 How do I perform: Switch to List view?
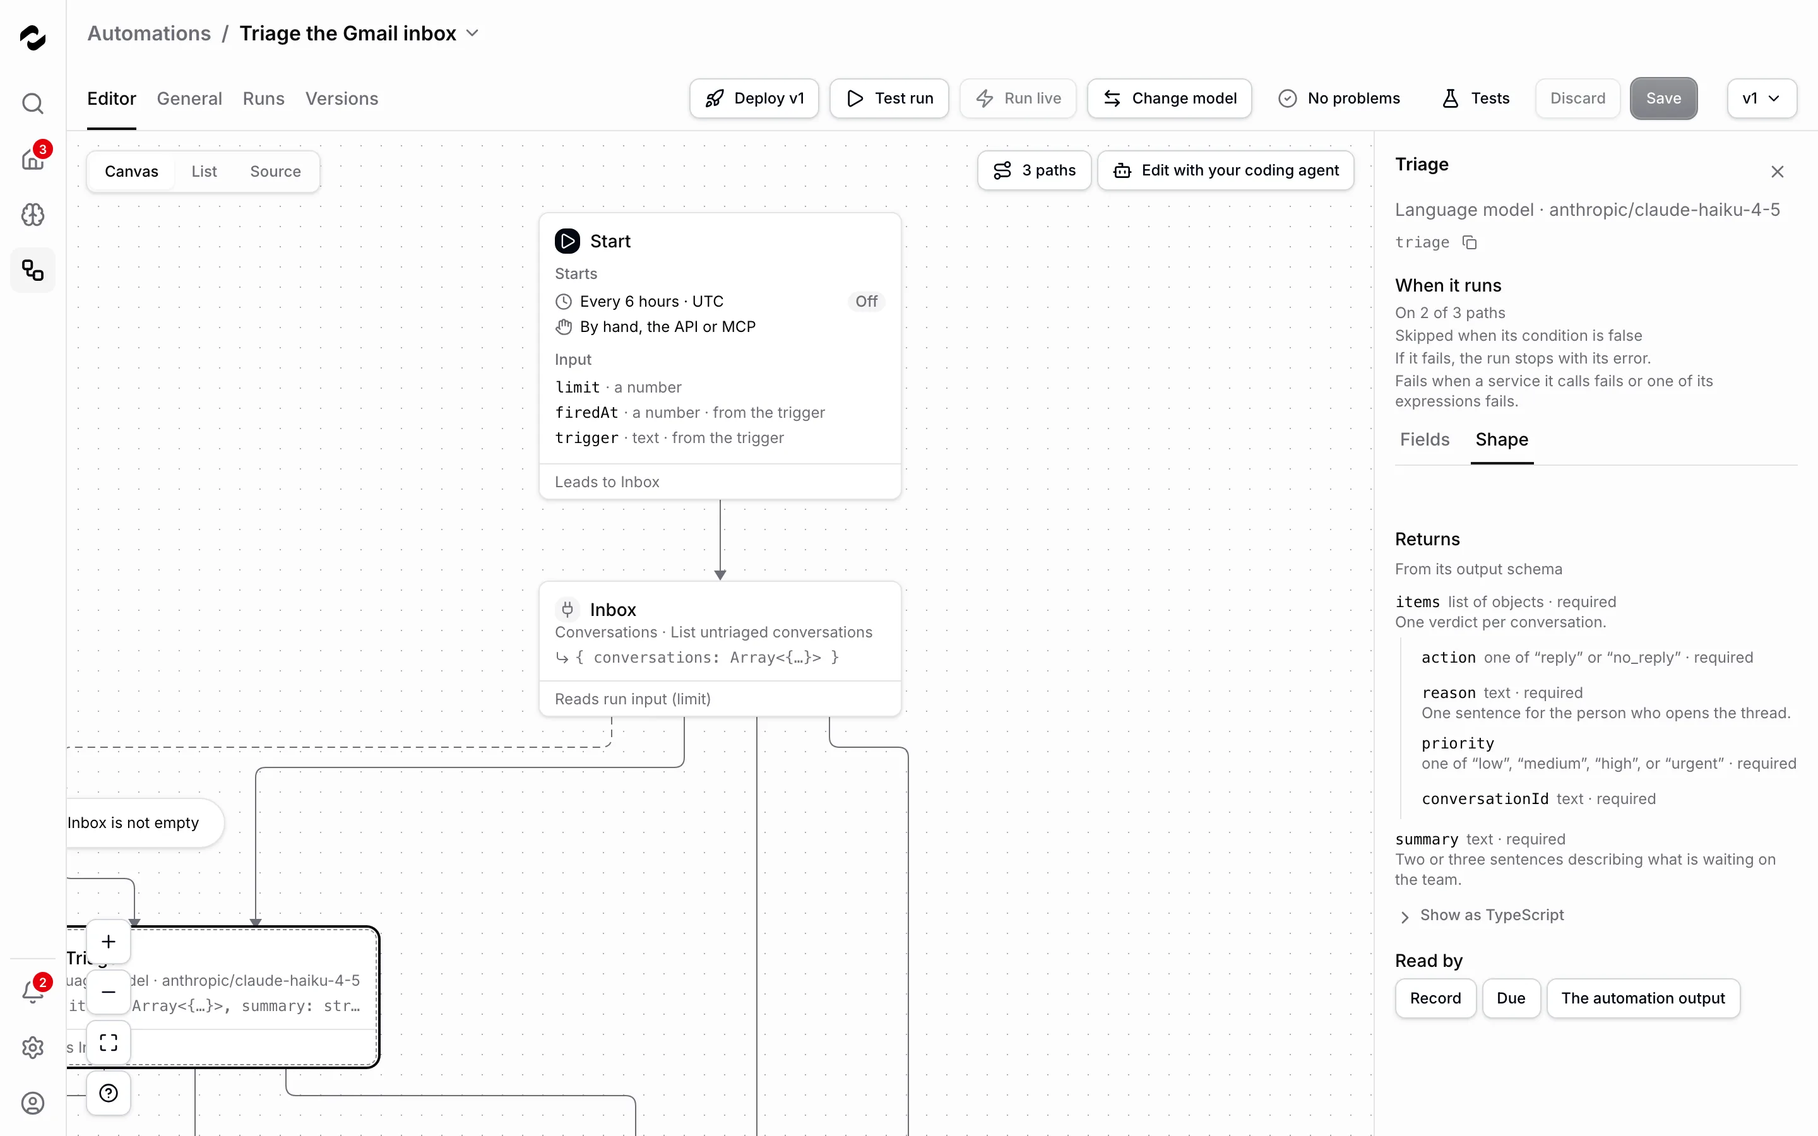[204, 171]
